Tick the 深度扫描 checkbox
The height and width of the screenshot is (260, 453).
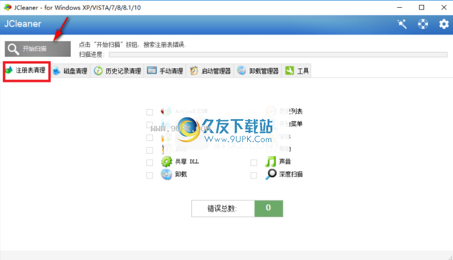click(254, 175)
